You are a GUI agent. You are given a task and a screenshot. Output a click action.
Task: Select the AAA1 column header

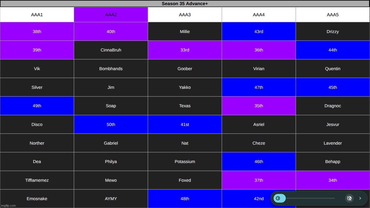pos(37,15)
